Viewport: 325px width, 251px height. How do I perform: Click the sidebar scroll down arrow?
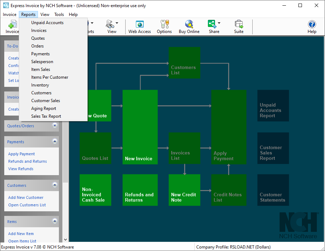[x=66, y=240]
